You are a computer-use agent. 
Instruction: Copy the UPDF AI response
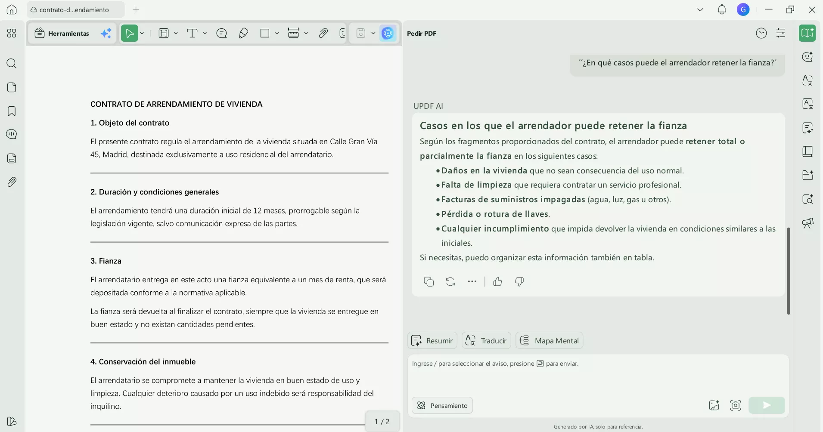click(429, 281)
